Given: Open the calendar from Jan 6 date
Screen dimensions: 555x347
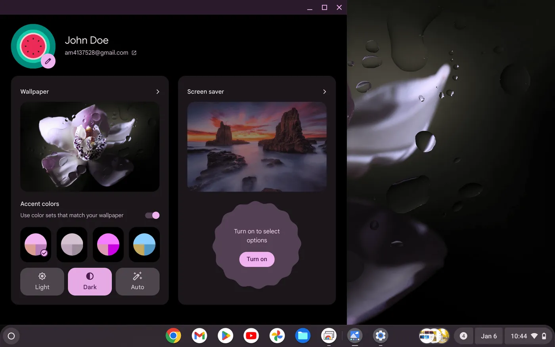Looking at the screenshot, I should click(489, 336).
